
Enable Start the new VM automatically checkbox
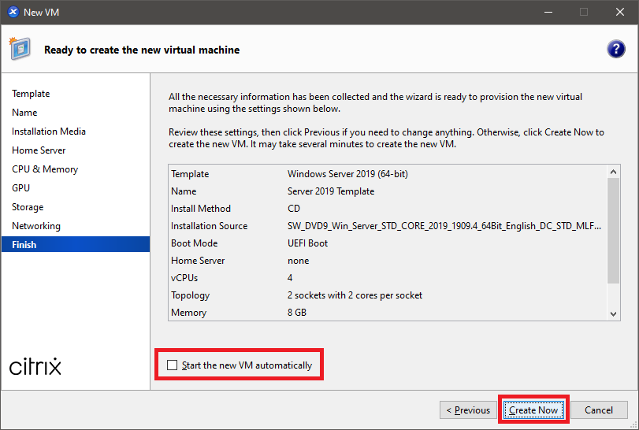(x=173, y=365)
